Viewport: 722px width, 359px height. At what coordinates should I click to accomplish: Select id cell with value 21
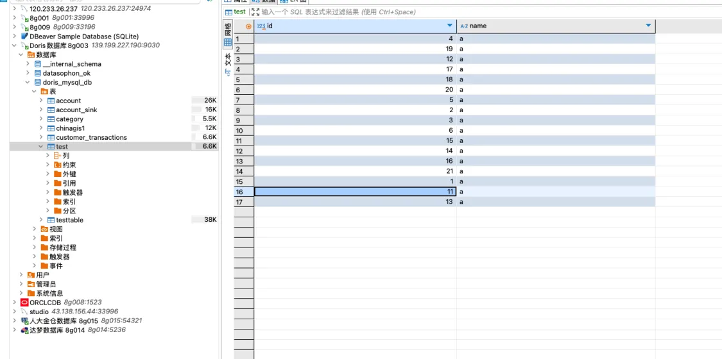coord(355,171)
